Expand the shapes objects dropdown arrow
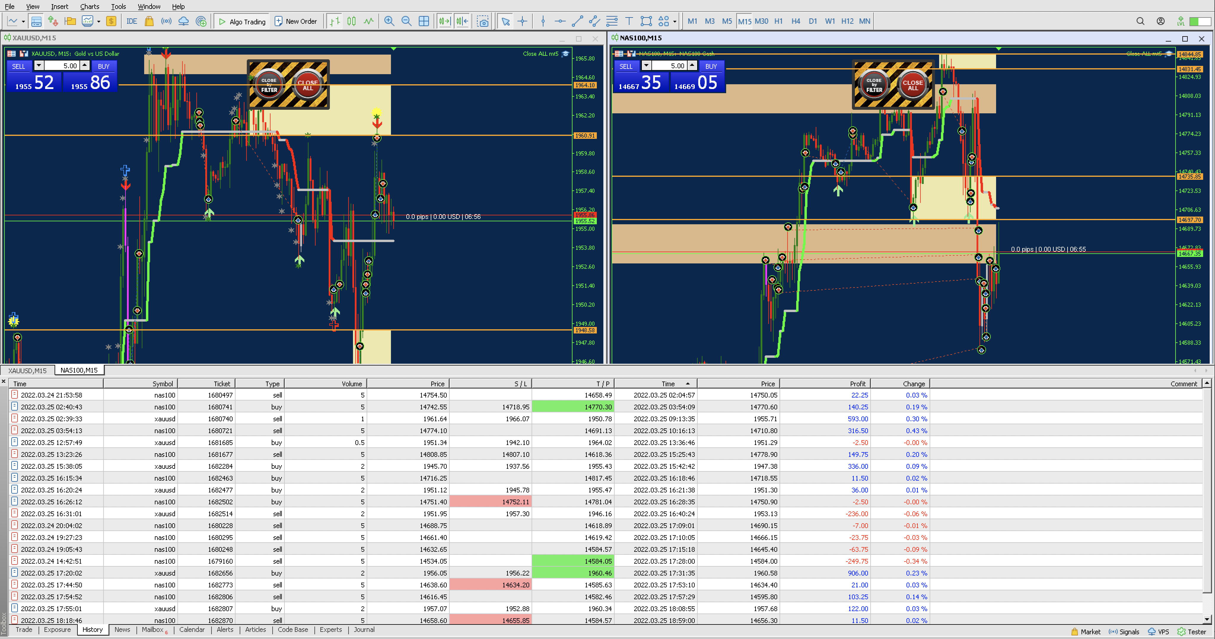Image resolution: width=1215 pixels, height=639 pixels. pyautogui.click(x=675, y=22)
